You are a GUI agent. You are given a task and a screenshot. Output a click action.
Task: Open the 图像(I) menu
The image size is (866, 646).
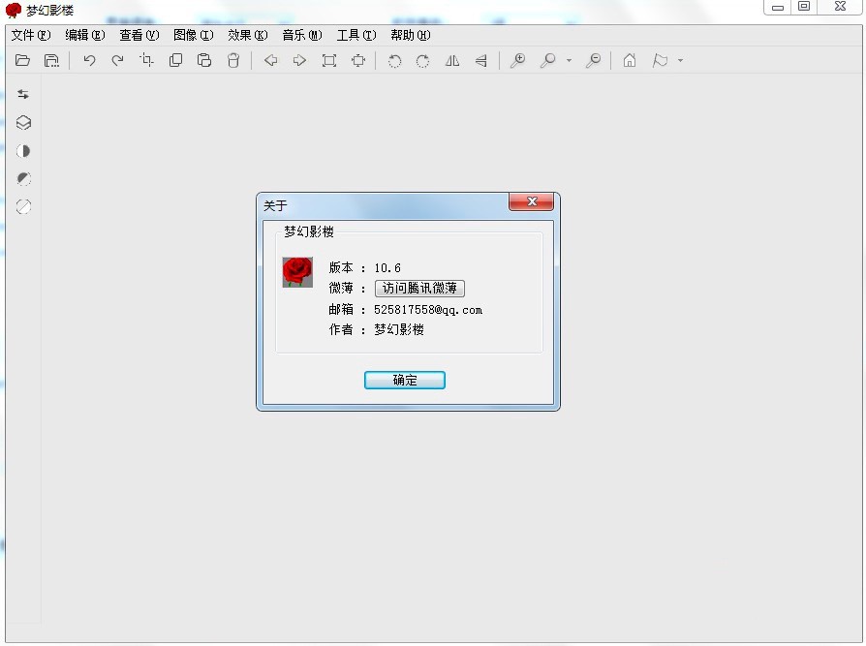194,35
